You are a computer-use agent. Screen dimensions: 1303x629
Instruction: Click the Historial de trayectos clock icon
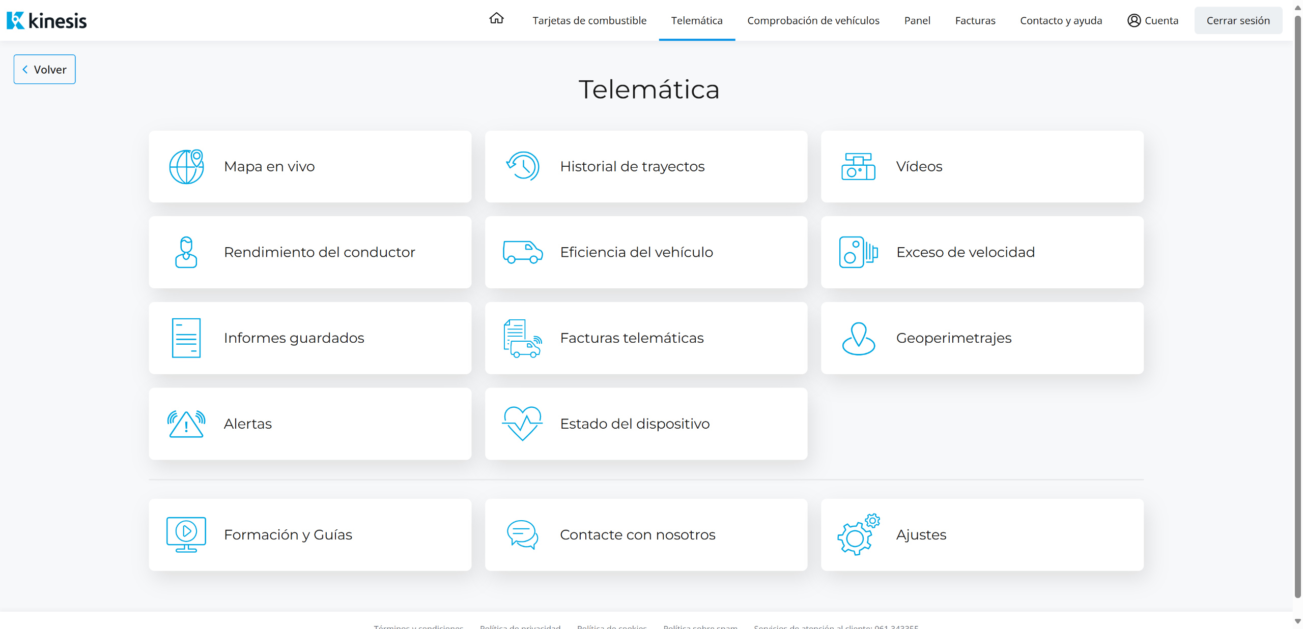click(x=523, y=166)
